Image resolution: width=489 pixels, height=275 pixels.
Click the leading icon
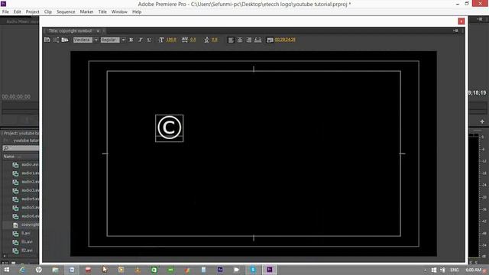[x=206, y=40]
